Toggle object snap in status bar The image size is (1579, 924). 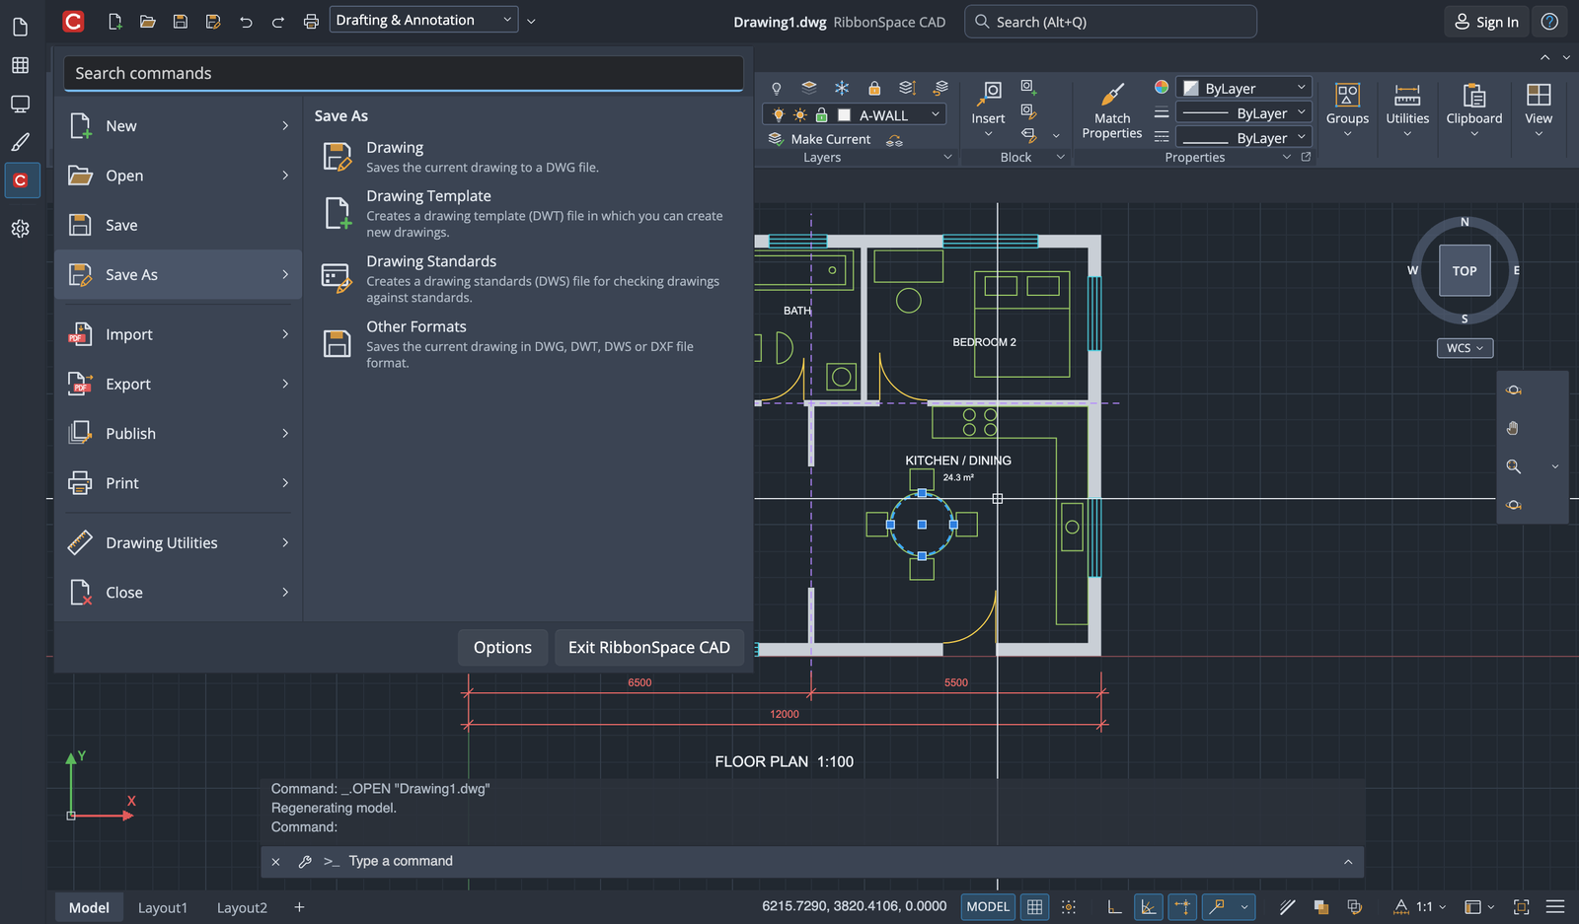point(1218,906)
